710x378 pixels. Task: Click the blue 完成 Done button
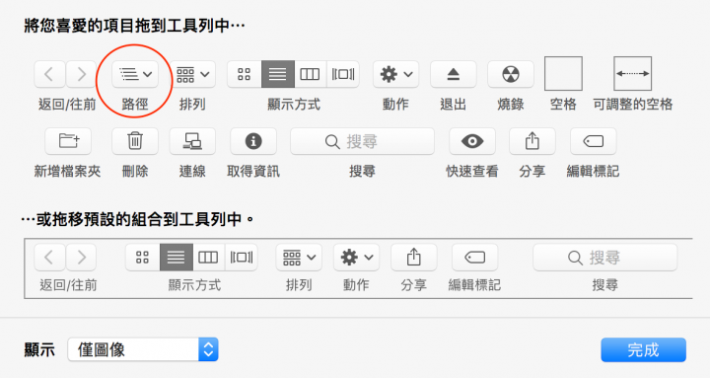pyautogui.click(x=643, y=350)
